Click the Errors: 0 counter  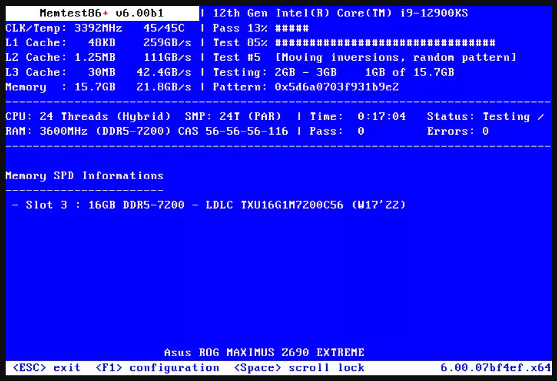pos(458,131)
